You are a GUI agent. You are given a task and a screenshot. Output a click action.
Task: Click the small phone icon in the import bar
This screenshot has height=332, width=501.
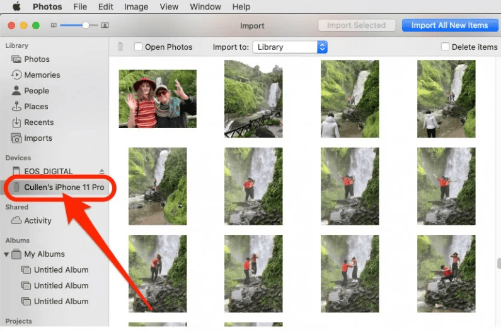(120, 47)
